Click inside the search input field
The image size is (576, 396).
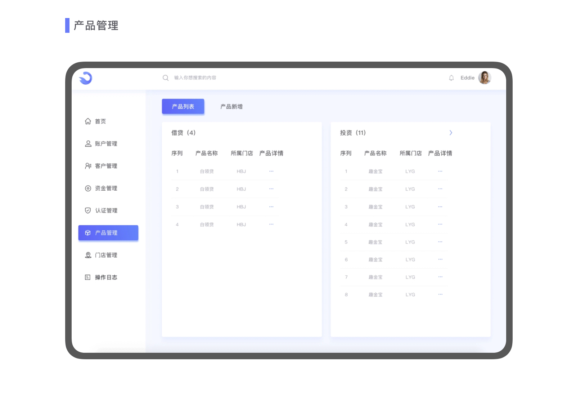pyautogui.click(x=202, y=78)
